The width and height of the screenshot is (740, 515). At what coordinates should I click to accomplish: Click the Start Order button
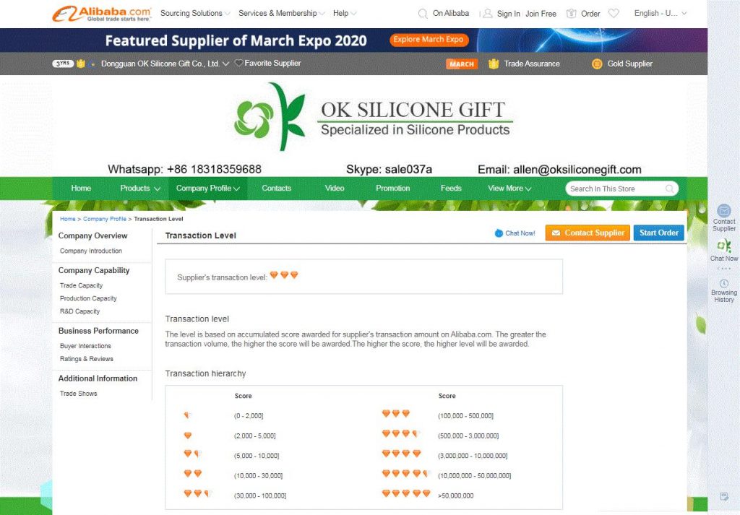click(x=659, y=233)
